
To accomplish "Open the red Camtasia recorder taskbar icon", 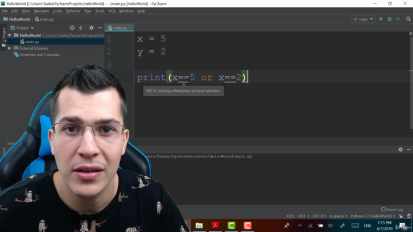I will [247, 226].
